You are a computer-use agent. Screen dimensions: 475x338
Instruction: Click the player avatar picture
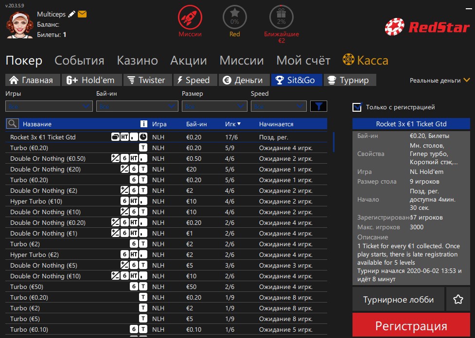tap(19, 24)
